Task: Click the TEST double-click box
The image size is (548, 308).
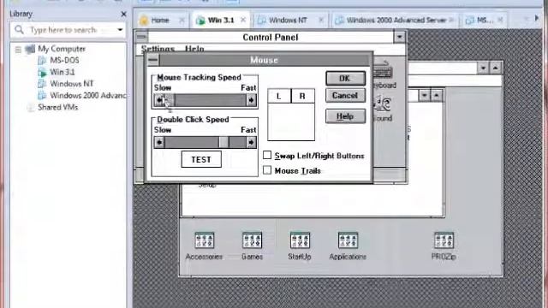Action: [201, 159]
